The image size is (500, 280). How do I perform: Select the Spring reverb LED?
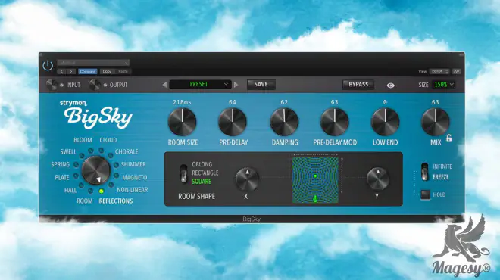coord(76,165)
